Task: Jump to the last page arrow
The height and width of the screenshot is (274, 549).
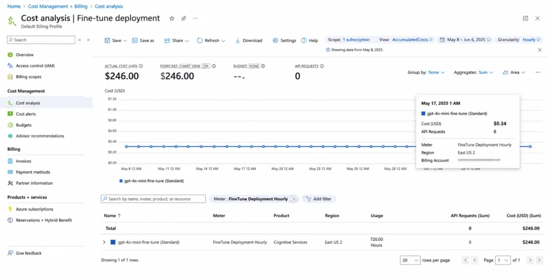Action: tap(539, 261)
